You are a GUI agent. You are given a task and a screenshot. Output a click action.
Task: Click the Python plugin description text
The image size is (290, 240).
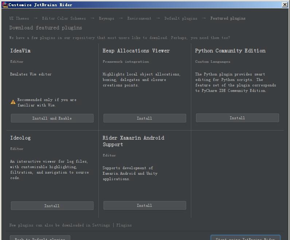click(x=235, y=82)
